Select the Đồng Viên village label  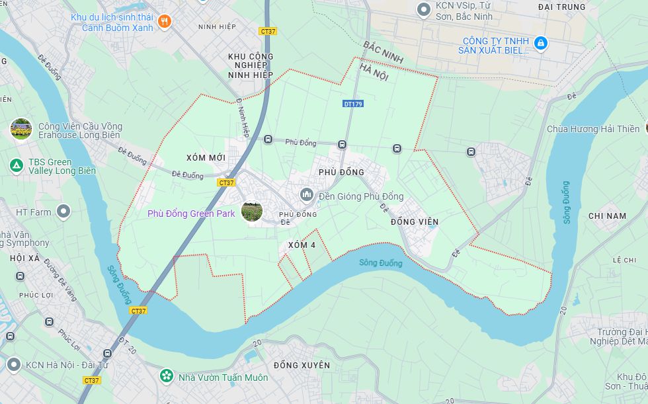(x=415, y=222)
